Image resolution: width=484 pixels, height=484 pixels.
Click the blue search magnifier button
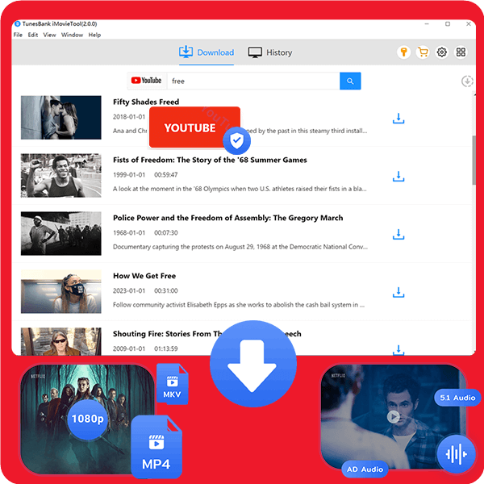pyautogui.click(x=350, y=81)
